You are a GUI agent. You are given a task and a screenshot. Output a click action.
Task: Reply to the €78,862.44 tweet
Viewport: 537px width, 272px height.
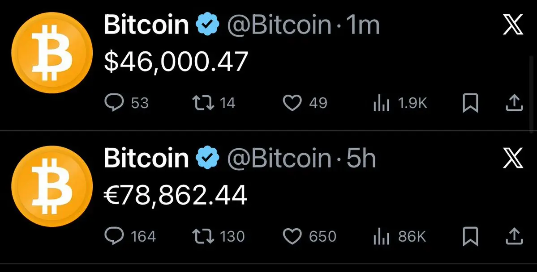point(114,235)
